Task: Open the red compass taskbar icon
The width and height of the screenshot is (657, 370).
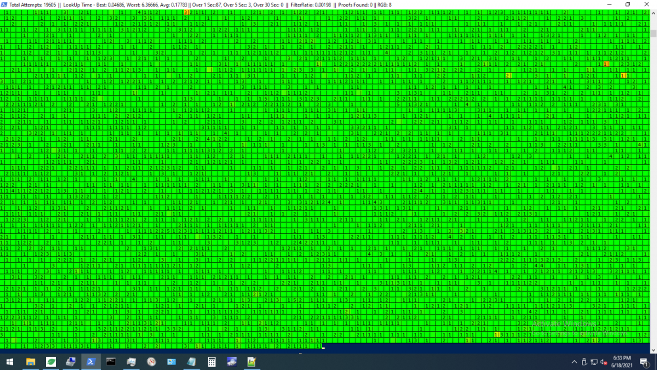Action: pyautogui.click(x=151, y=361)
